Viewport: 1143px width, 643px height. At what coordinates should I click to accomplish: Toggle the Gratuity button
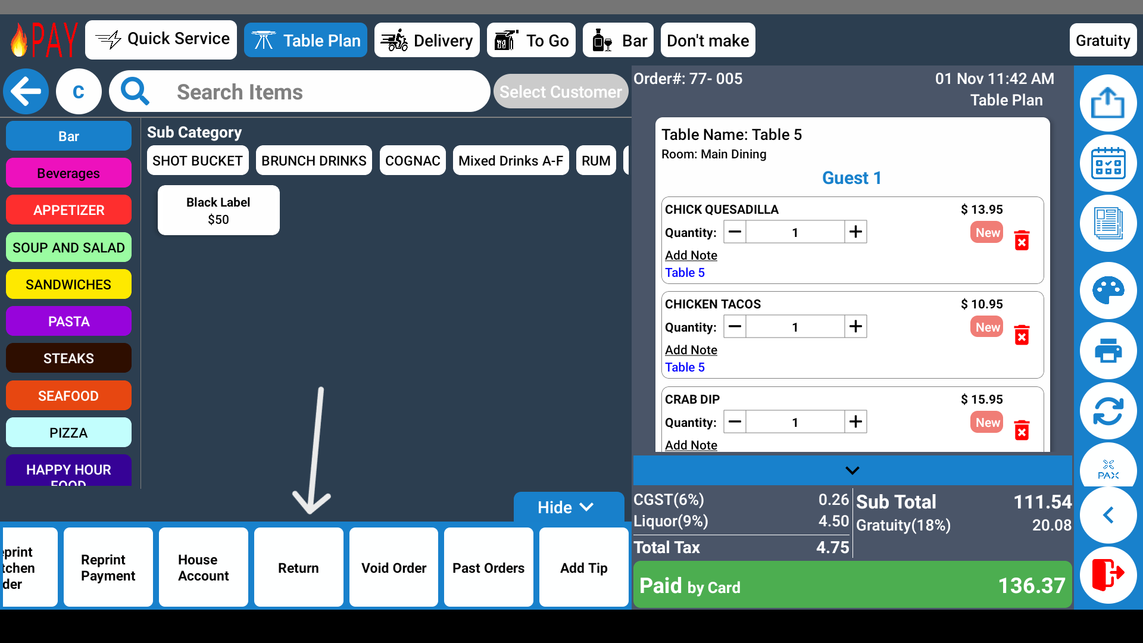point(1103,40)
